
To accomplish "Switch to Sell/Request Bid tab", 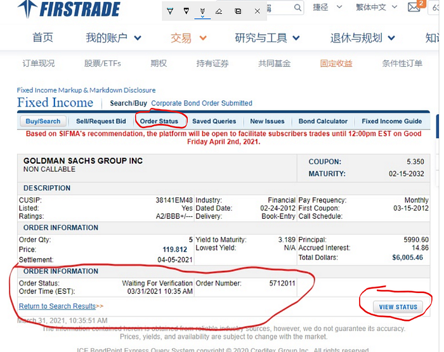I will point(101,121).
